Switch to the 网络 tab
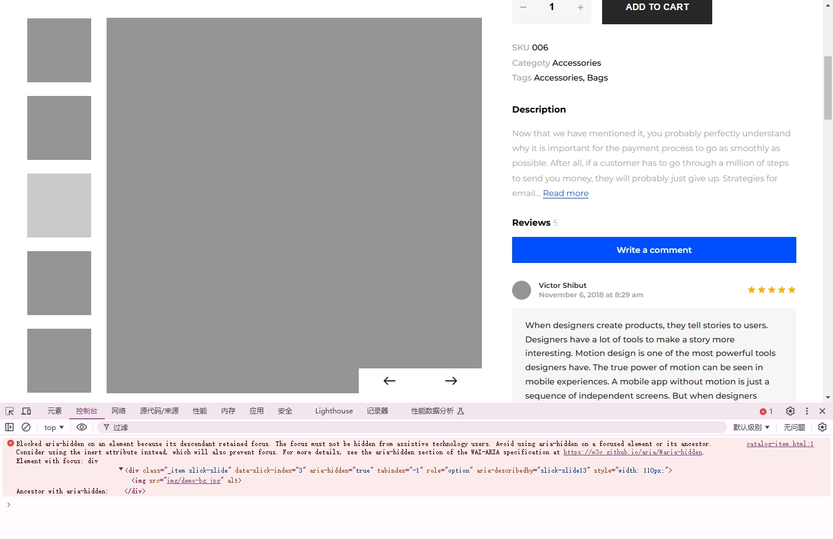The width and height of the screenshot is (833, 539). coord(118,411)
